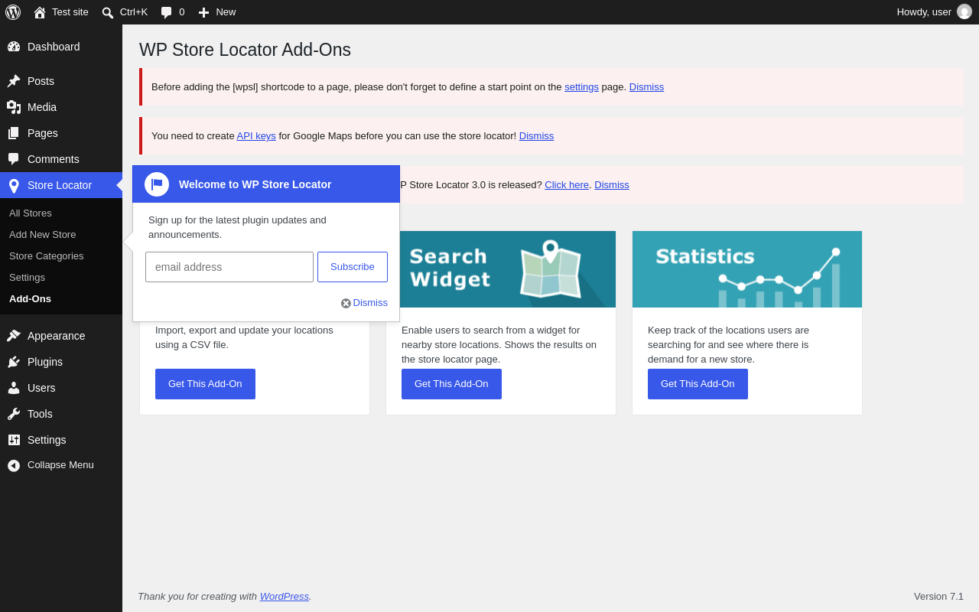Click the Subscribe button

(353, 267)
